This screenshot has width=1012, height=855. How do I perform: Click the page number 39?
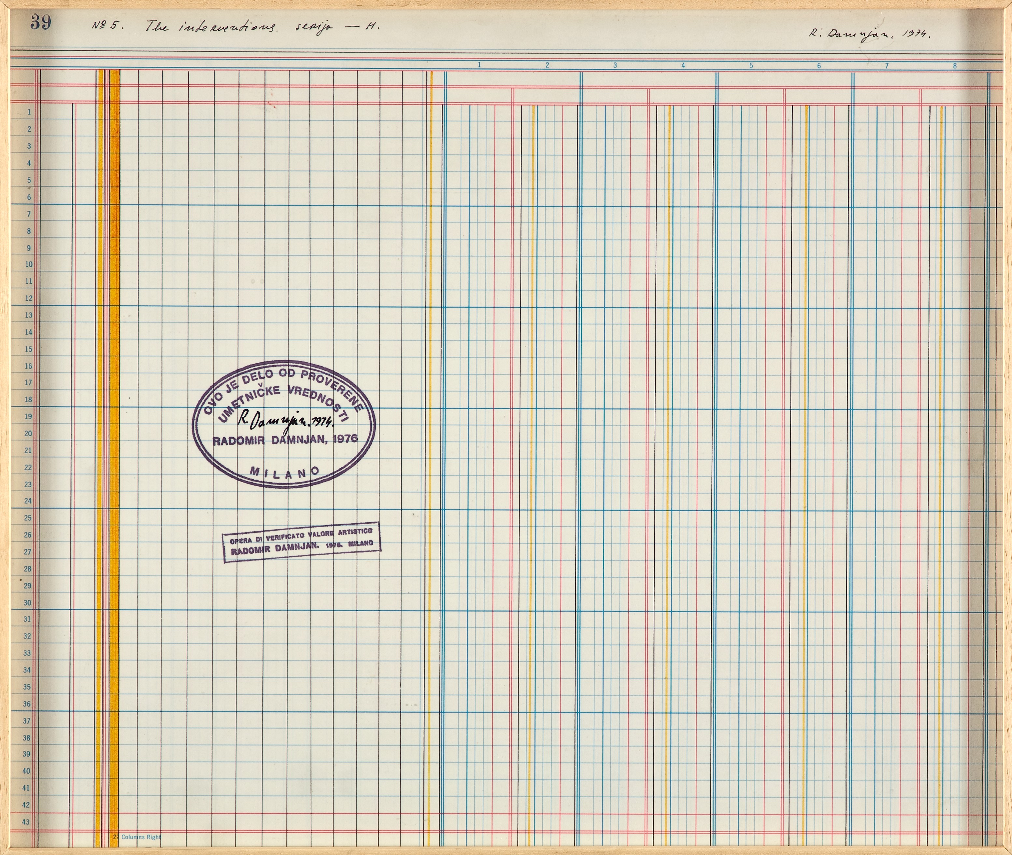[41, 22]
